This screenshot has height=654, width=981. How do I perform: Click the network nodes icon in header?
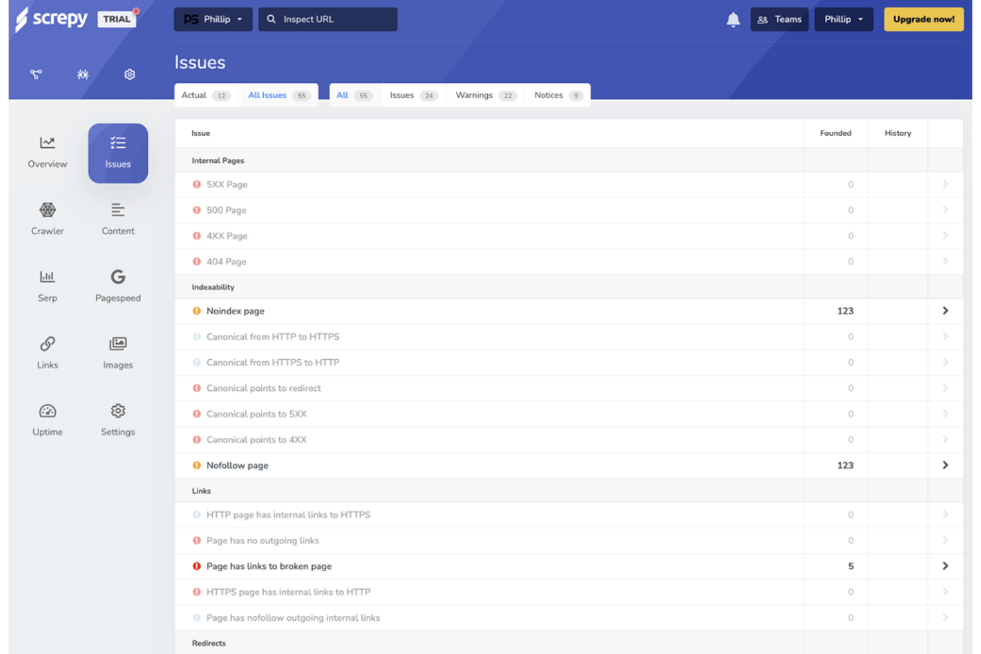pyautogui.click(x=36, y=74)
